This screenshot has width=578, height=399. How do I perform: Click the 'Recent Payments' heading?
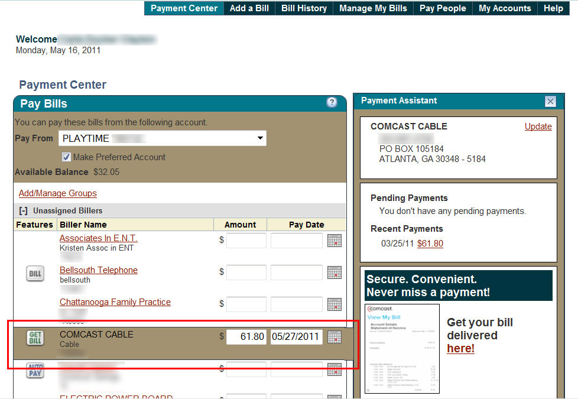click(x=407, y=229)
